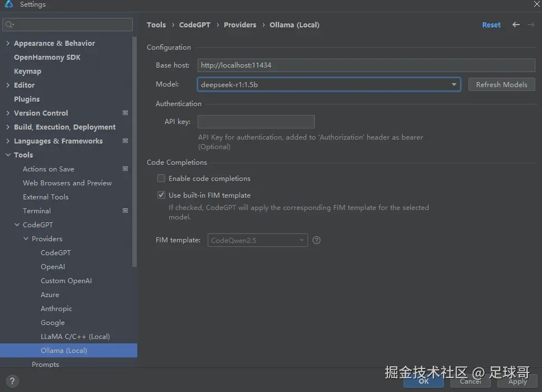The image size is (542, 392).
Task: Focus the settings search field
Action: 68,25
